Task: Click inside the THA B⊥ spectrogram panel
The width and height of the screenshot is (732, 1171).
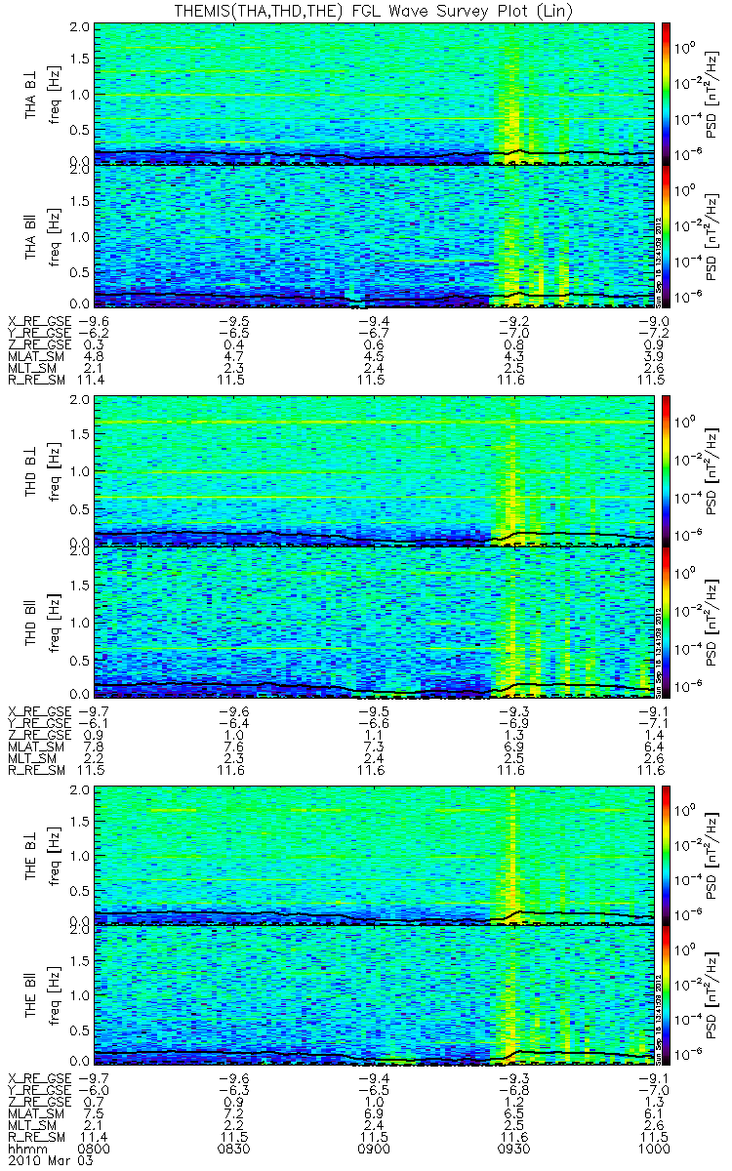Action: click(x=372, y=93)
